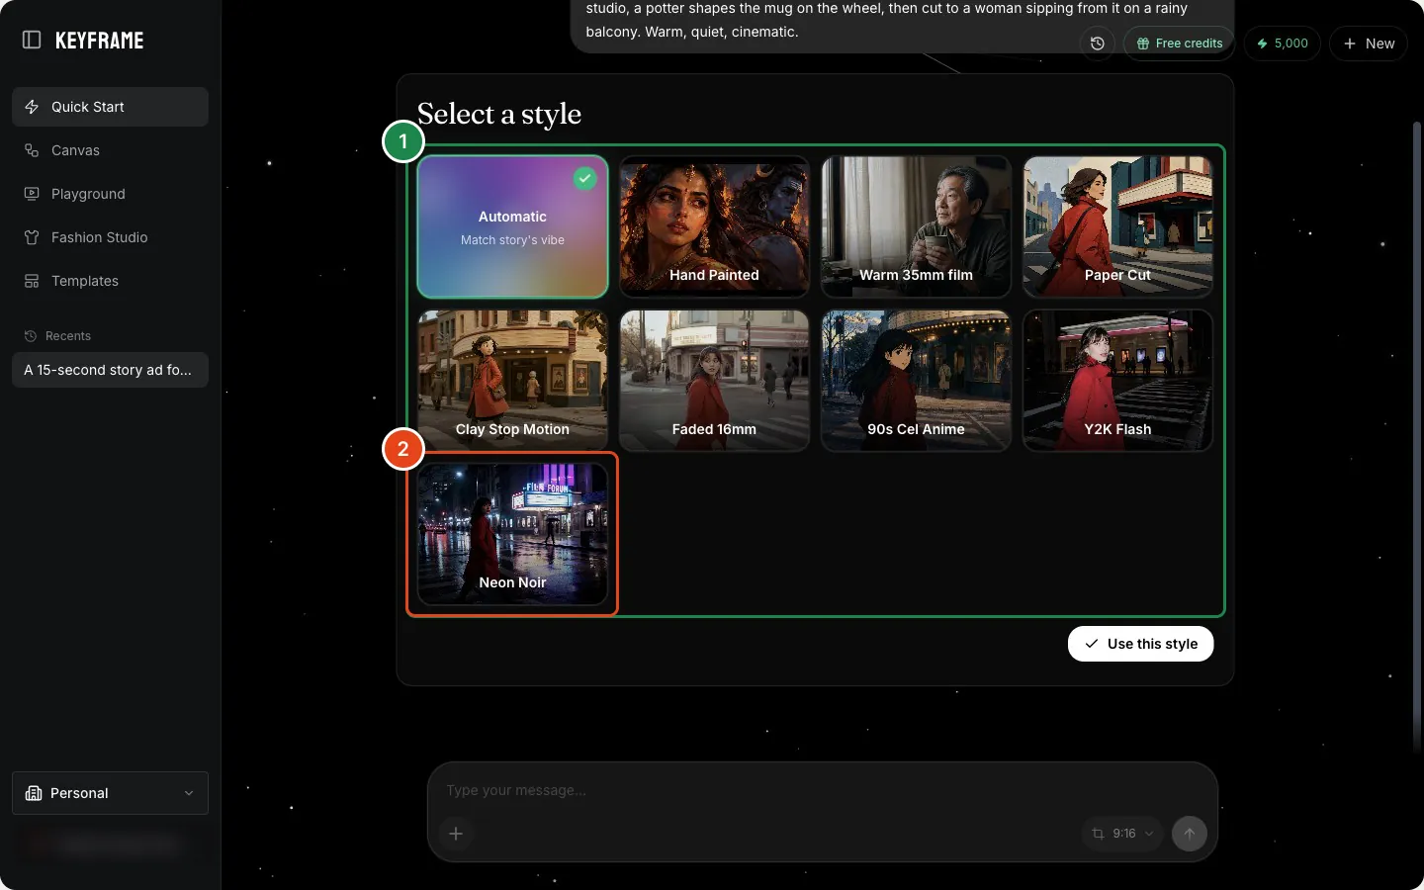This screenshot has height=890, width=1424.
Task: Choose the Y2K Flash style
Action: coord(1117,381)
